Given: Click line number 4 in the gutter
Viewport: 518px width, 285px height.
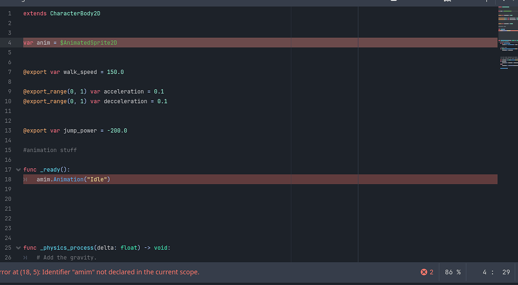Looking at the screenshot, I should point(10,43).
